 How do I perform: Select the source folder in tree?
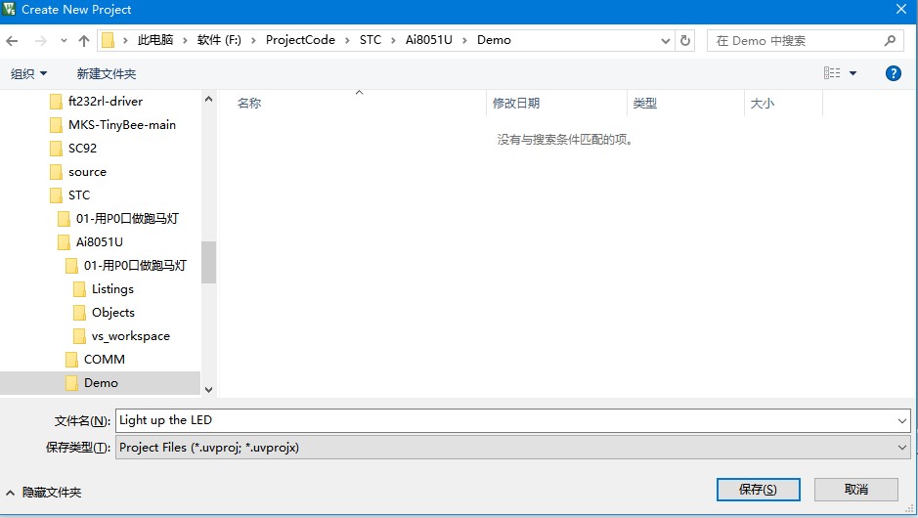point(87,171)
